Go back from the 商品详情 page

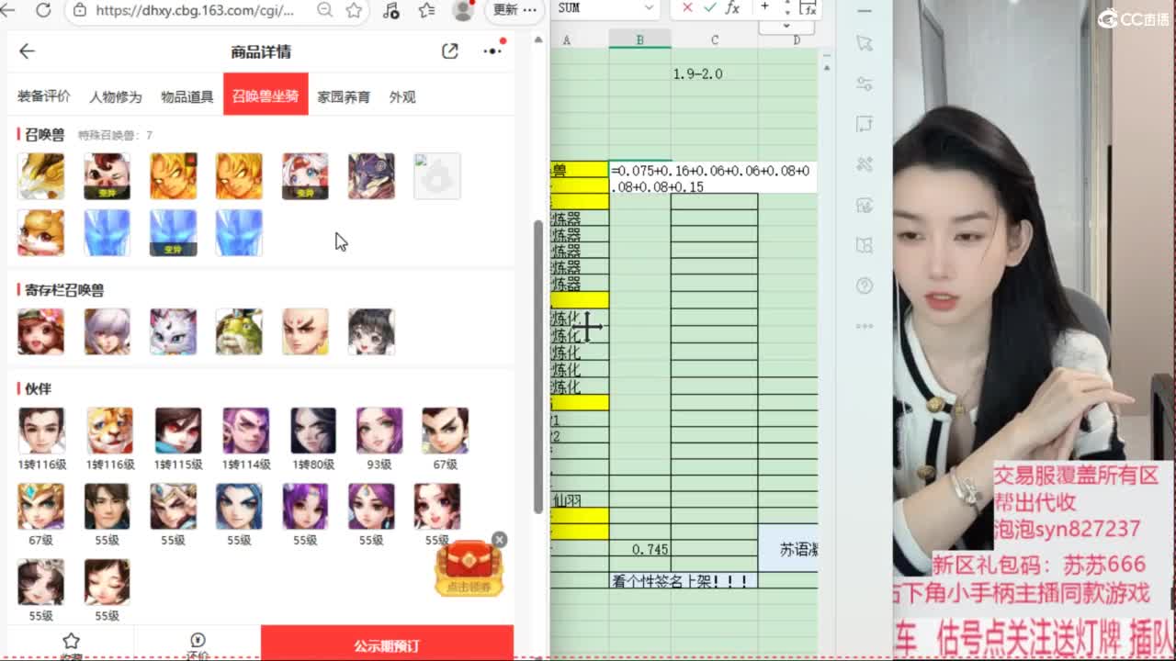[27, 51]
